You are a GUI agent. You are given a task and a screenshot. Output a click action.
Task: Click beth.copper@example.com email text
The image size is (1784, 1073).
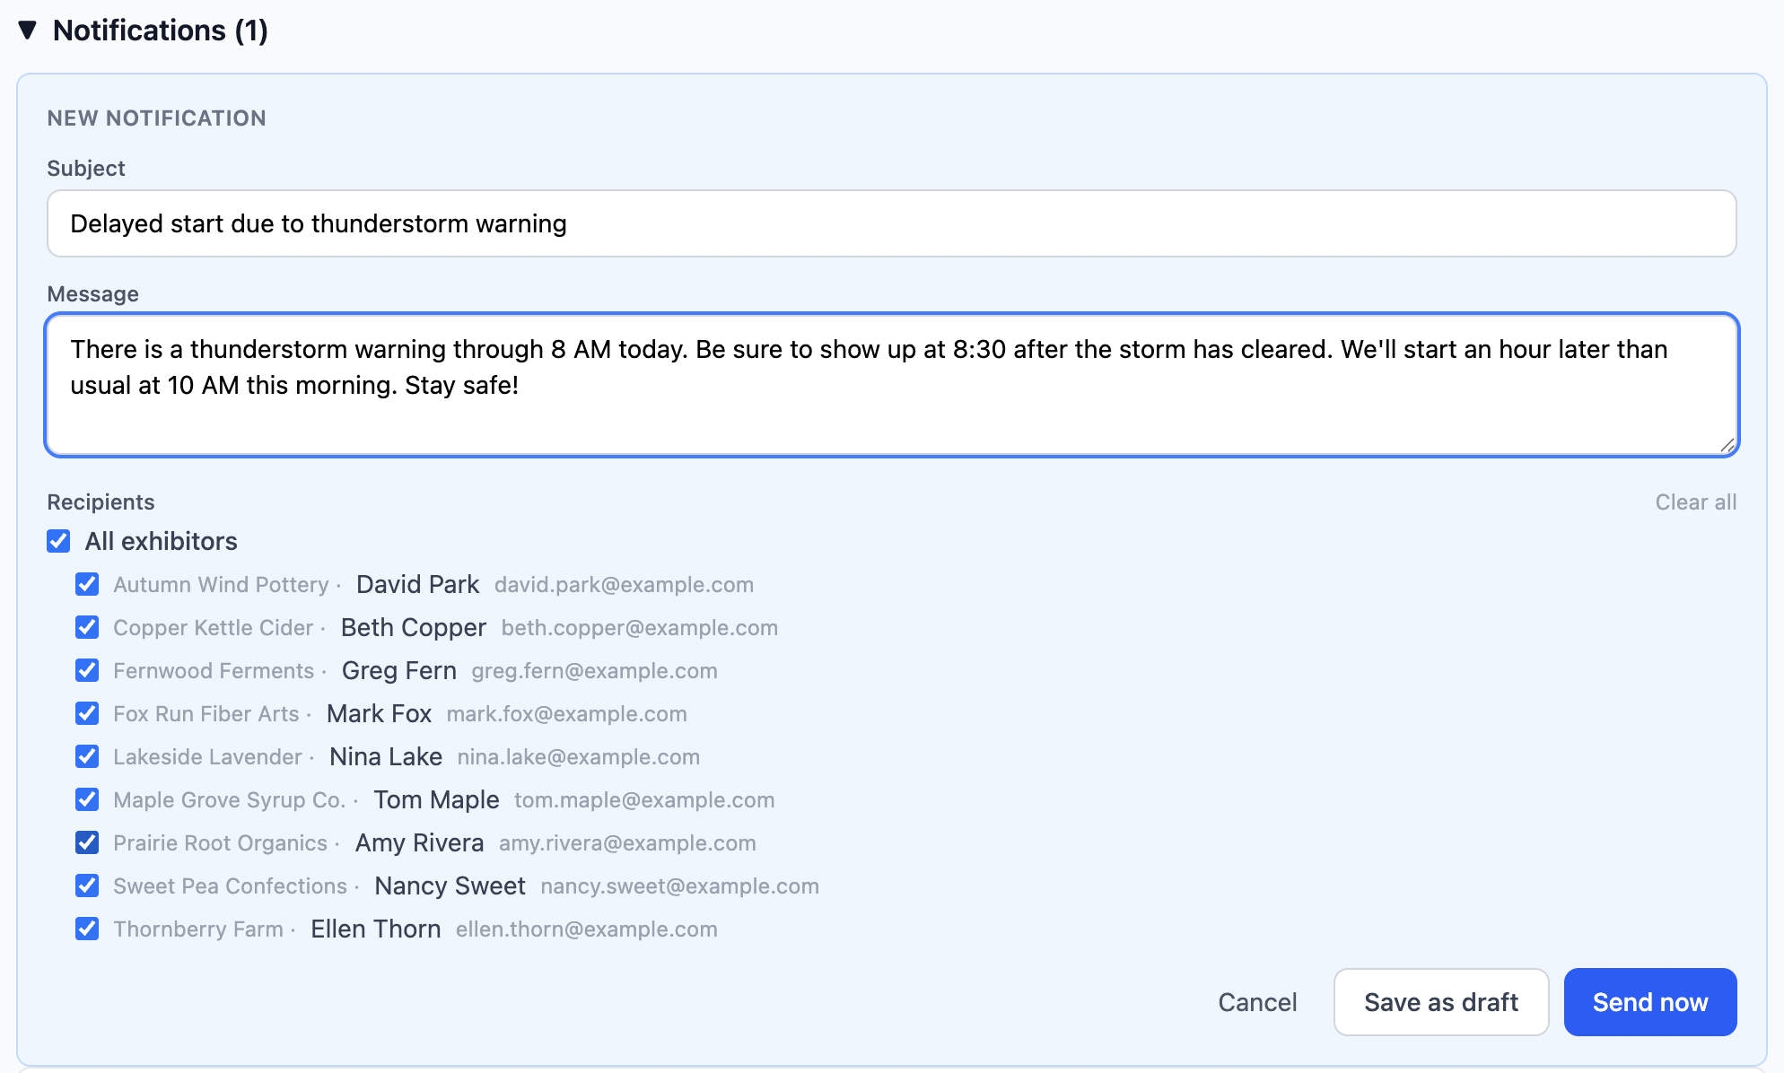pos(640,628)
